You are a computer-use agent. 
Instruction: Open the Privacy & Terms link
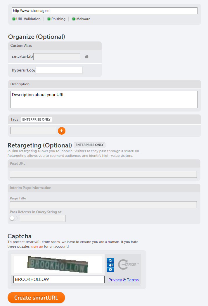click(x=124, y=280)
